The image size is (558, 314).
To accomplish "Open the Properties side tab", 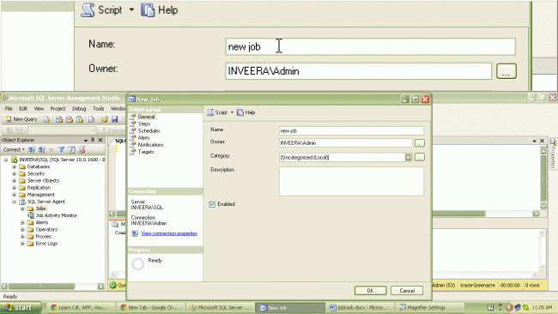I will [554, 154].
